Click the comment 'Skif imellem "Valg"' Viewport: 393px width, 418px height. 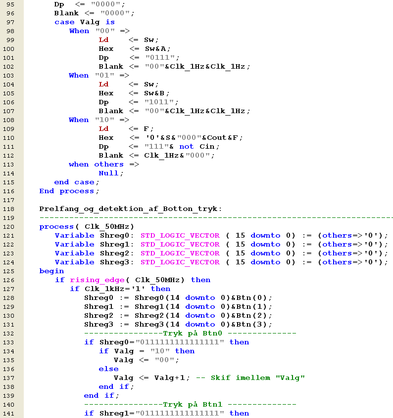coord(258,378)
